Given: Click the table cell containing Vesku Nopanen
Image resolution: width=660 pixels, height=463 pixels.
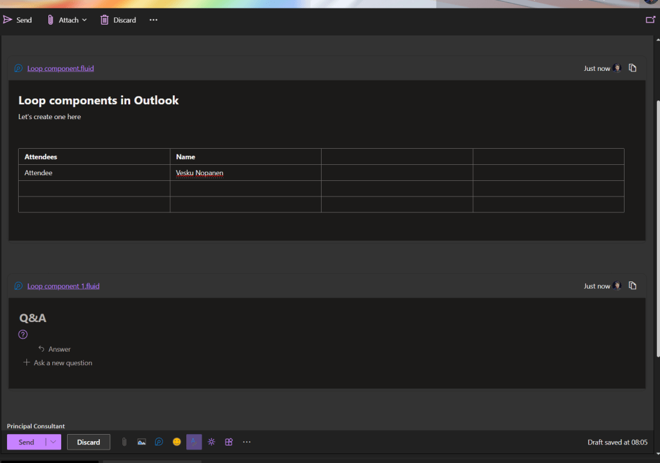Looking at the screenshot, I should click(245, 173).
